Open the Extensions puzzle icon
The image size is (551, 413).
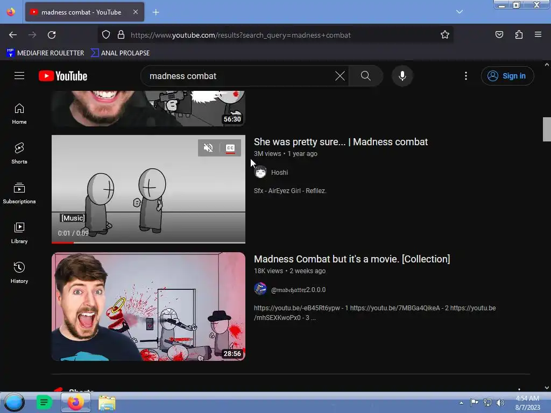click(x=519, y=35)
